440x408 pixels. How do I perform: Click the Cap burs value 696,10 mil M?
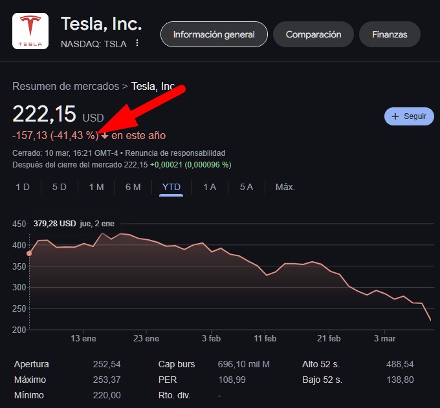243,364
